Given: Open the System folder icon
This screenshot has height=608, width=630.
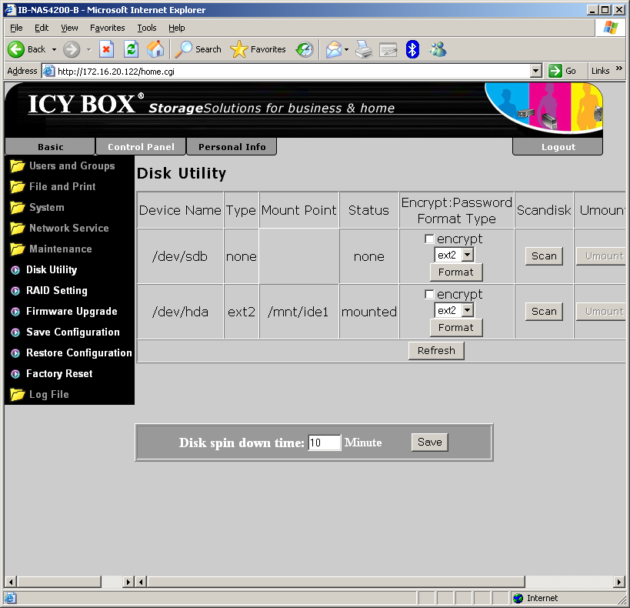Looking at the screenshot, I should coord(17,208).
